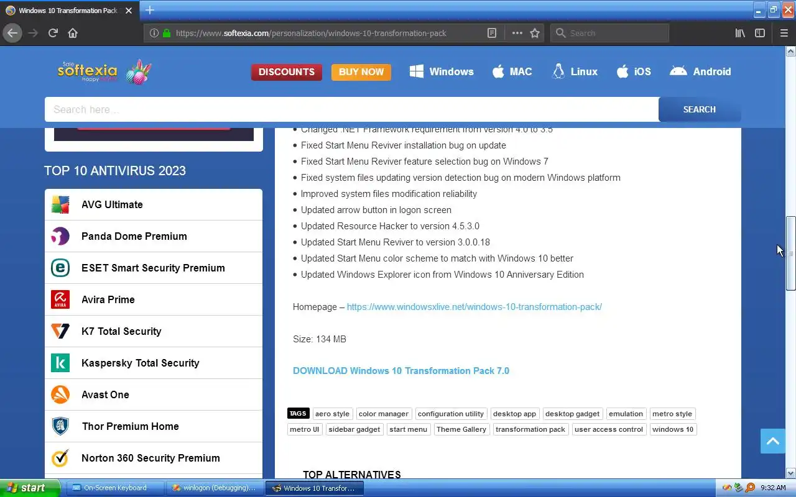Viewport: 796px width, 497px height.
Task: Click the Thor Premium Home shield icon
Action: point(60,426)
